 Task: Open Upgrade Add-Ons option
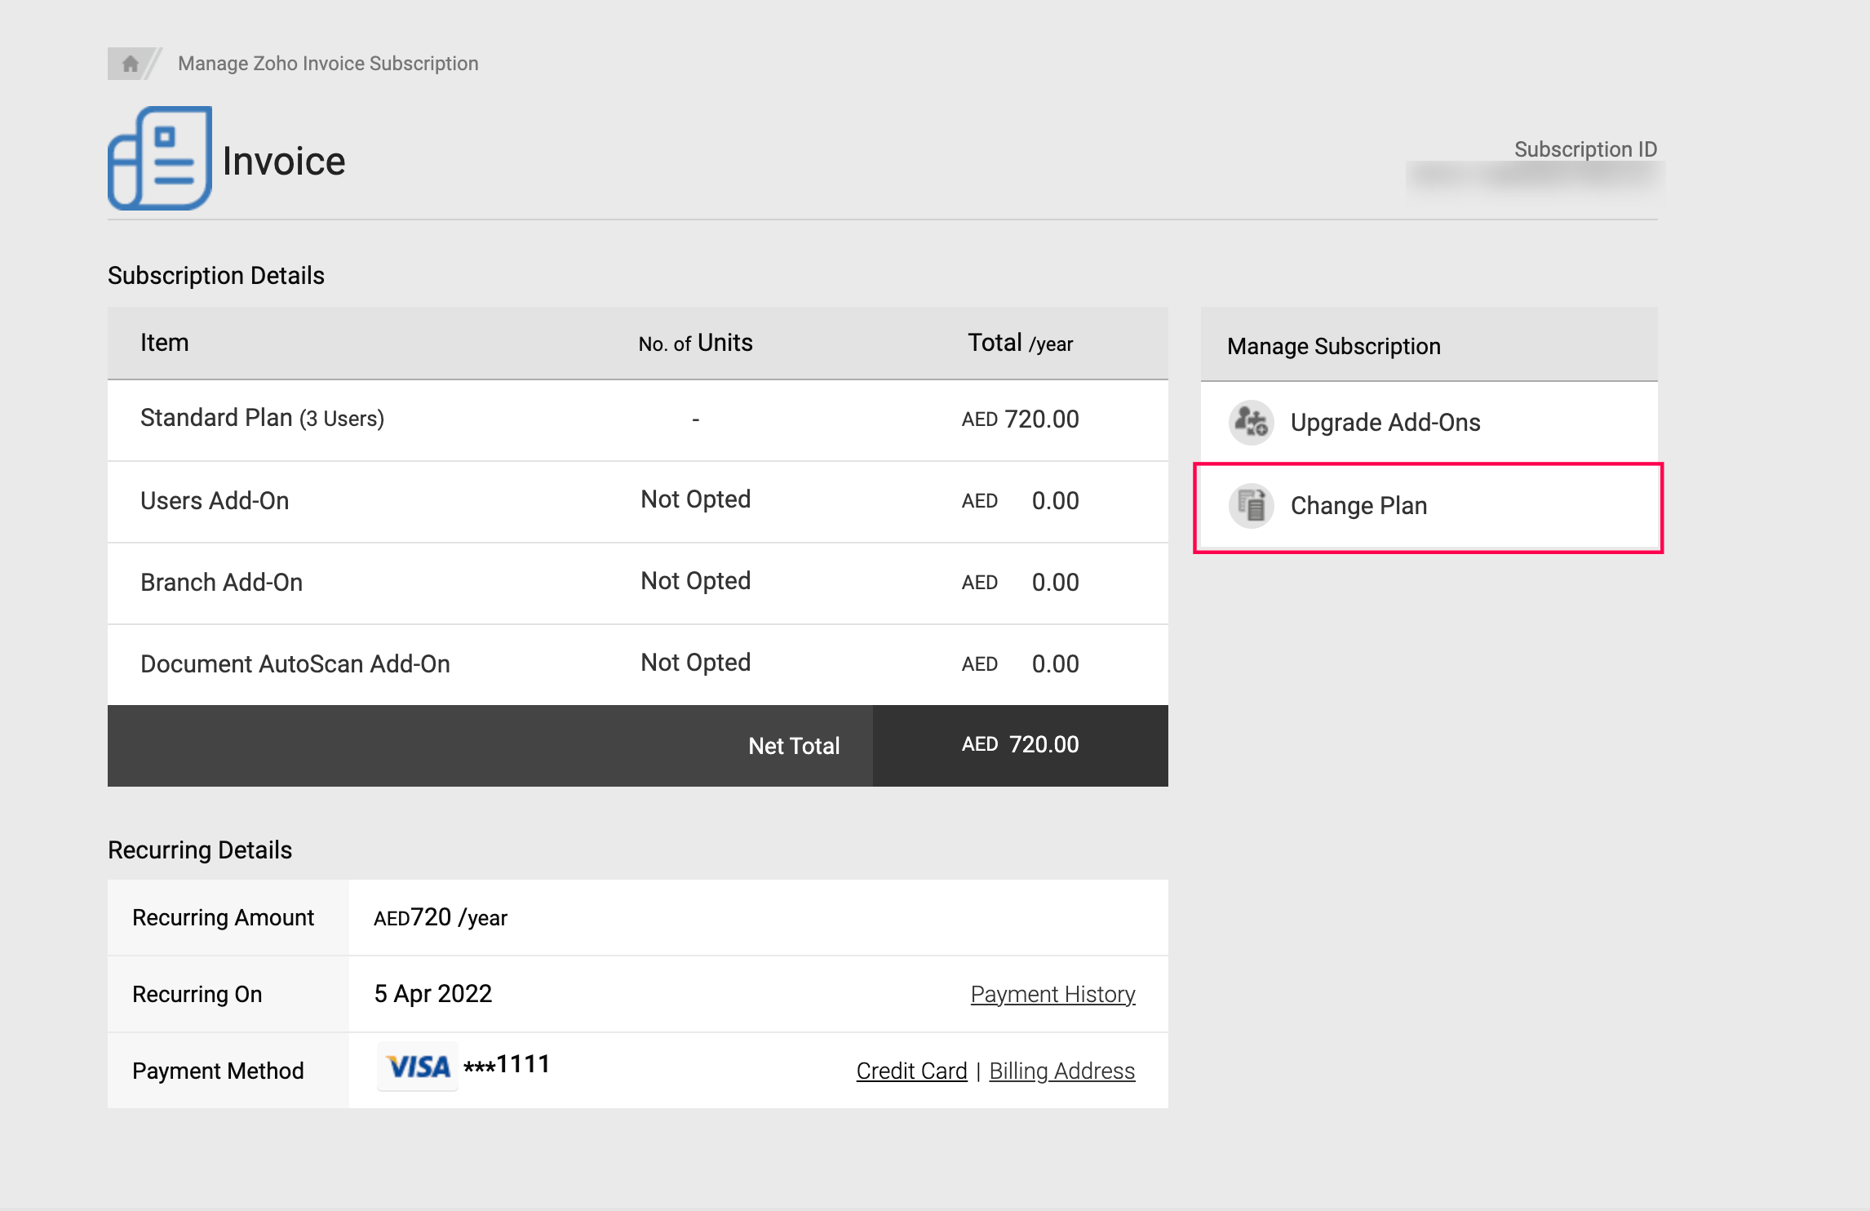tap(1429, 422)
